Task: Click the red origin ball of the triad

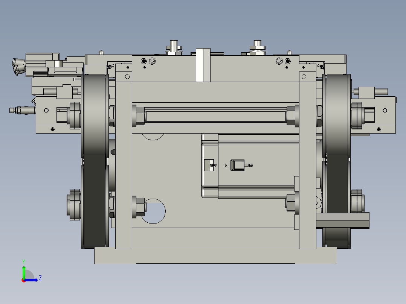Action: click(x=23, y=281)
